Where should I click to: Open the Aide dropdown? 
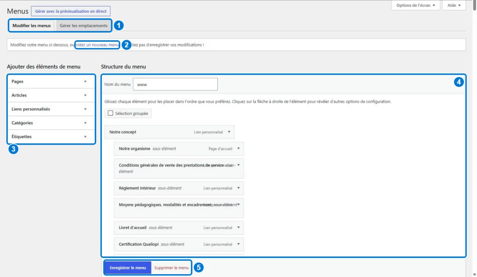pyautogui.click(x=454, y=6)
